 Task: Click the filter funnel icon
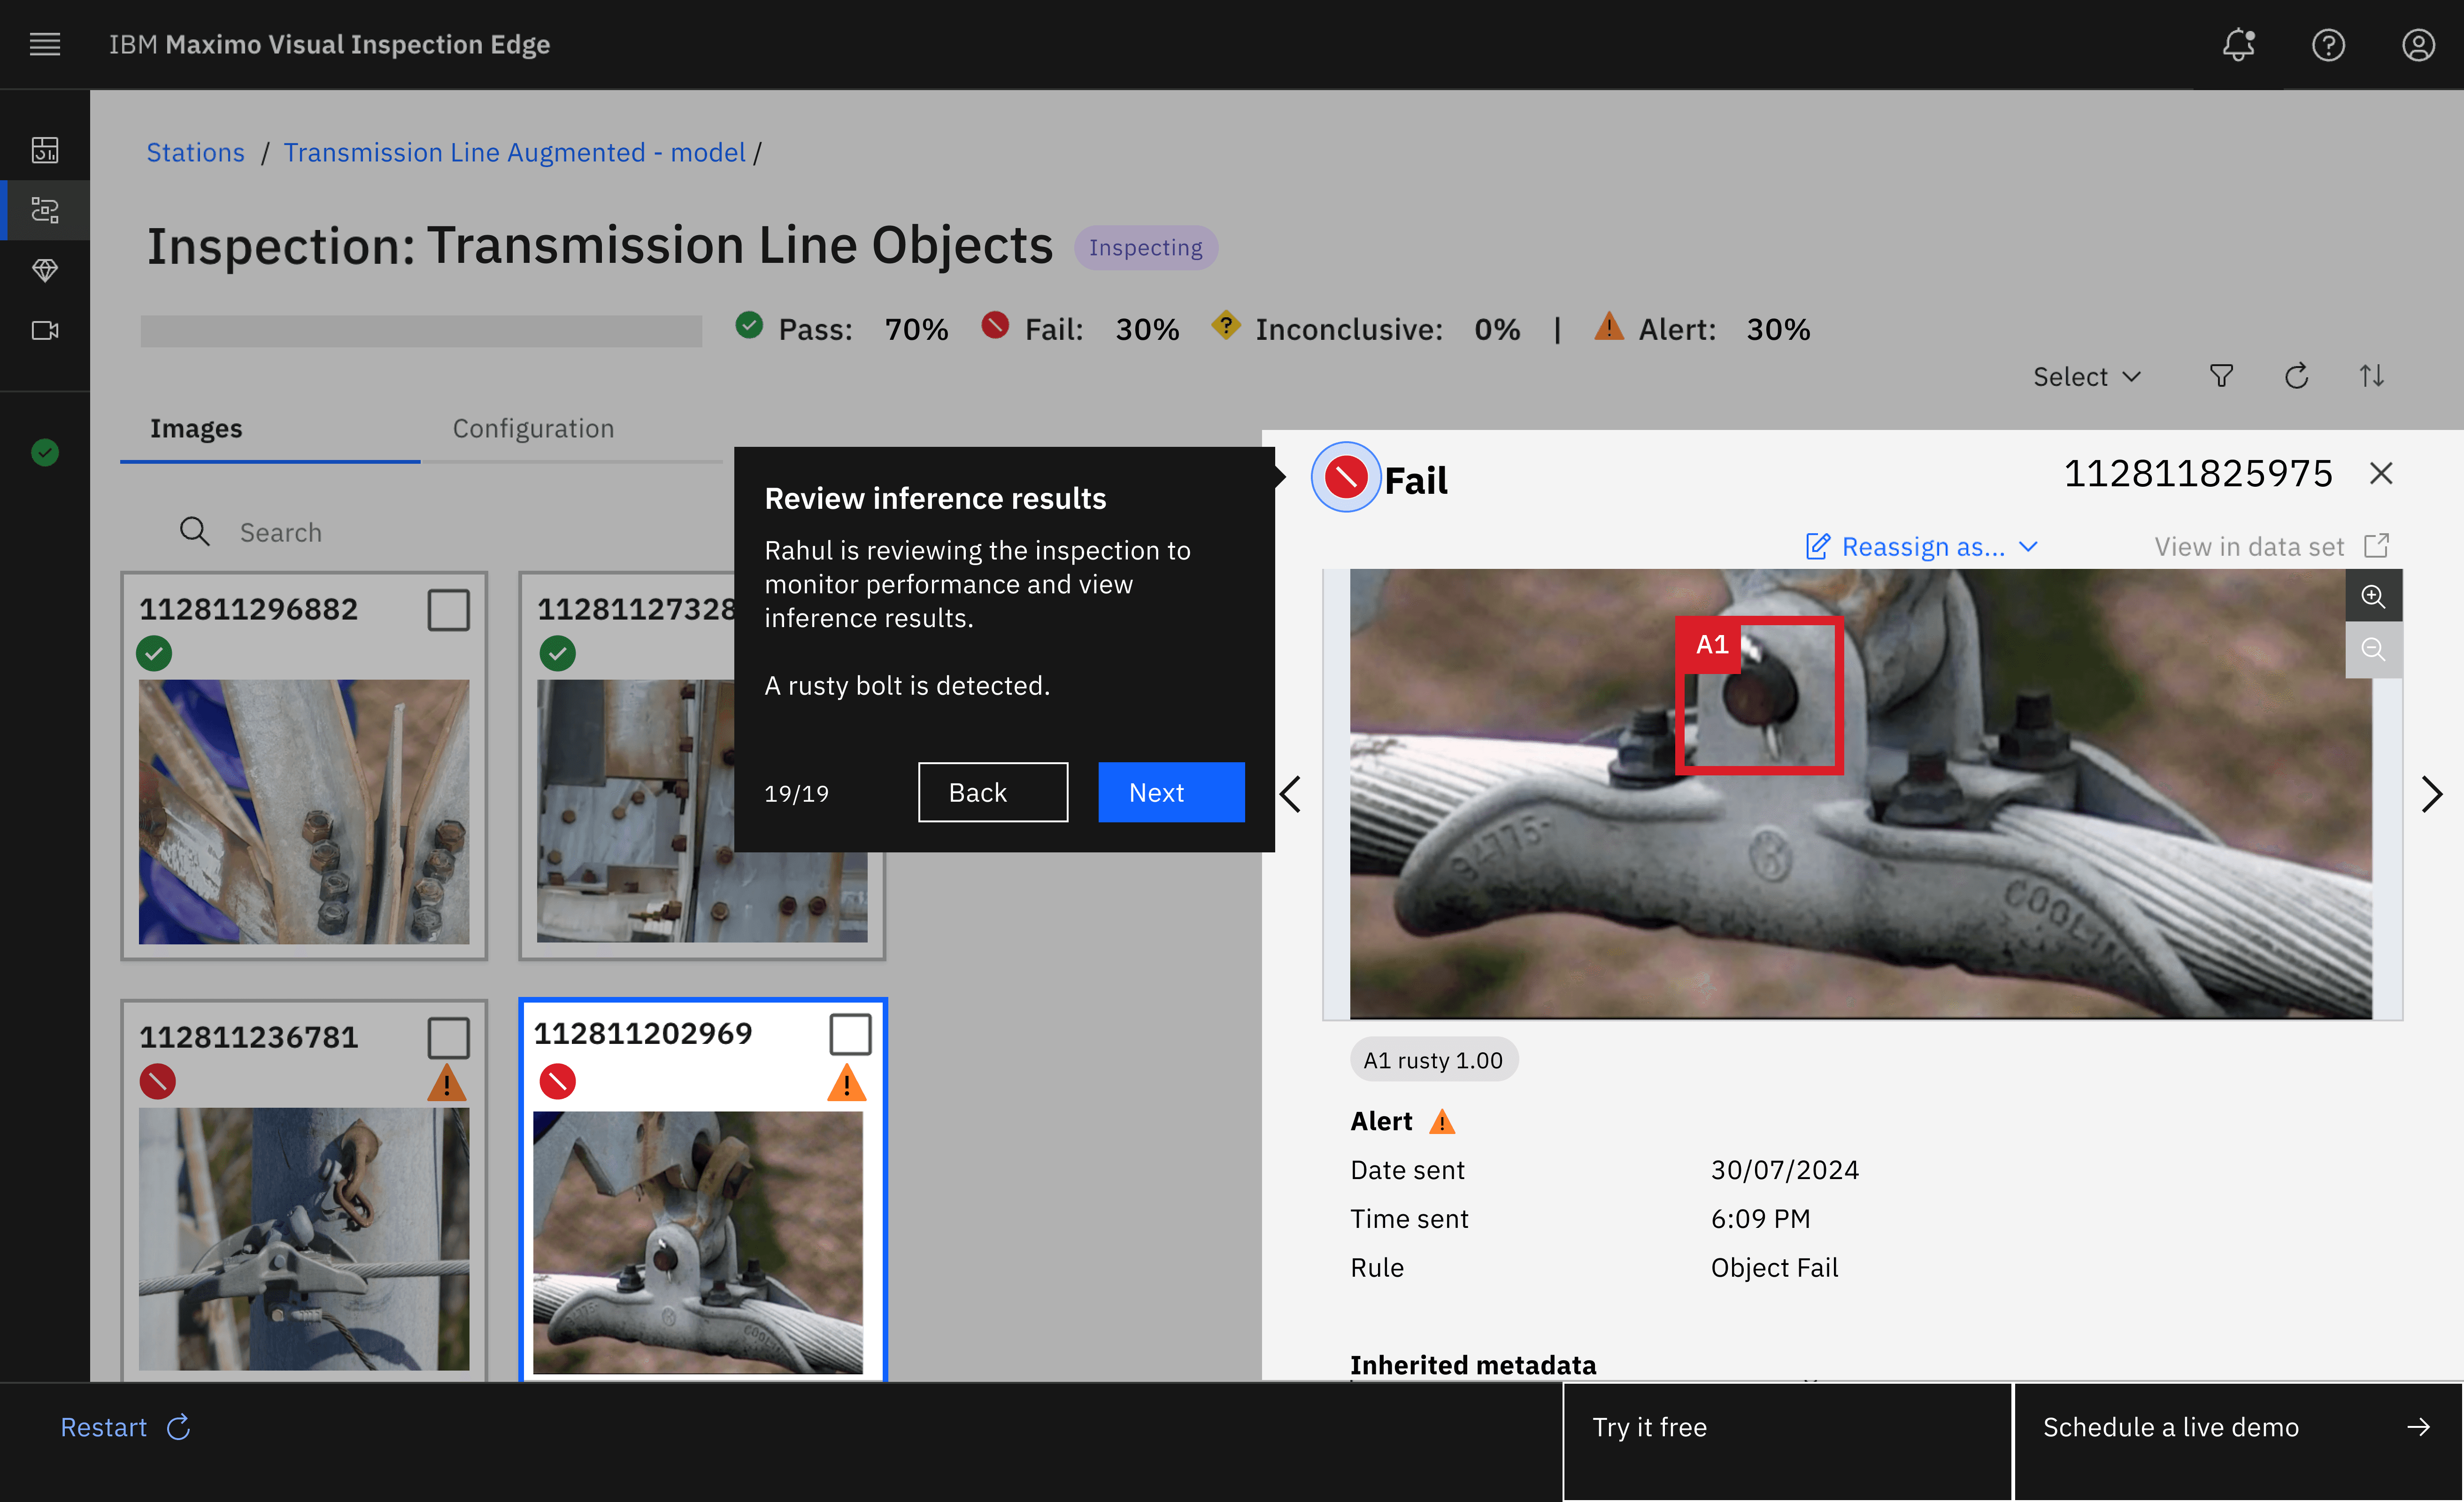[2220, 376]
